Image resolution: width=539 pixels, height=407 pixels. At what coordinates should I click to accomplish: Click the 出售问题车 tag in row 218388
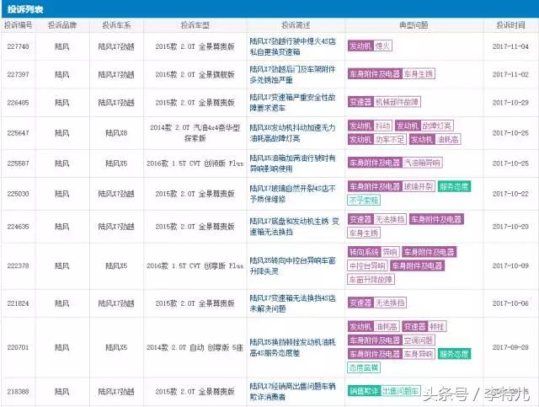point(401,391)
